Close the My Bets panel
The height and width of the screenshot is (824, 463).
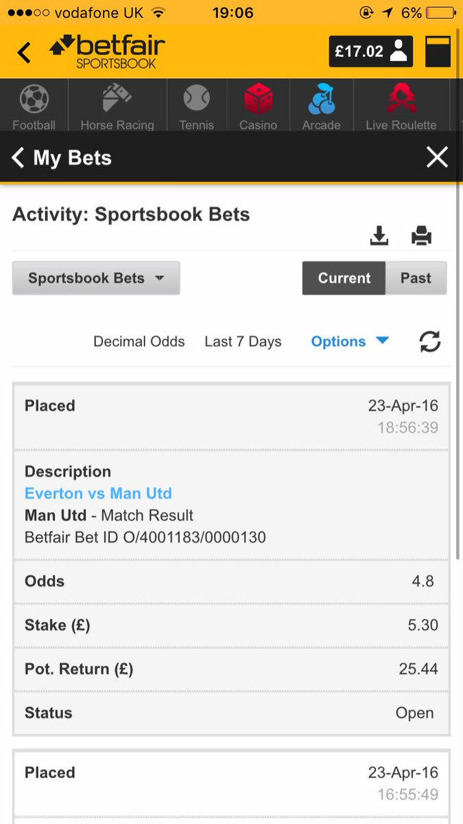tap(437, 157)
